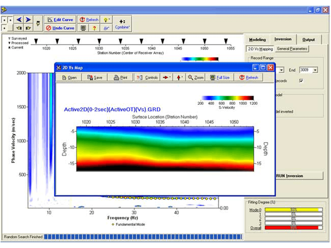Click the Surveyed legend entry
The image size is (331, 248).
pos(18,38)
